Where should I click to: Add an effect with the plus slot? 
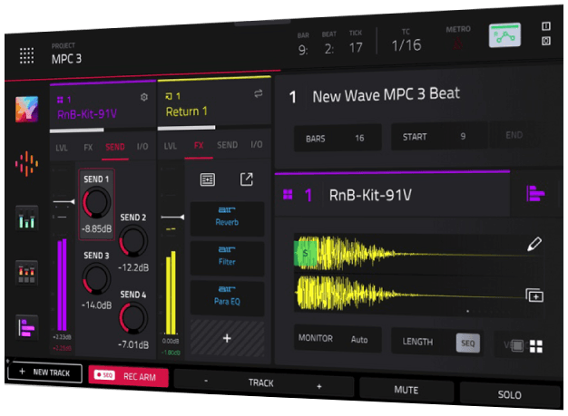[x=227, y=338]
